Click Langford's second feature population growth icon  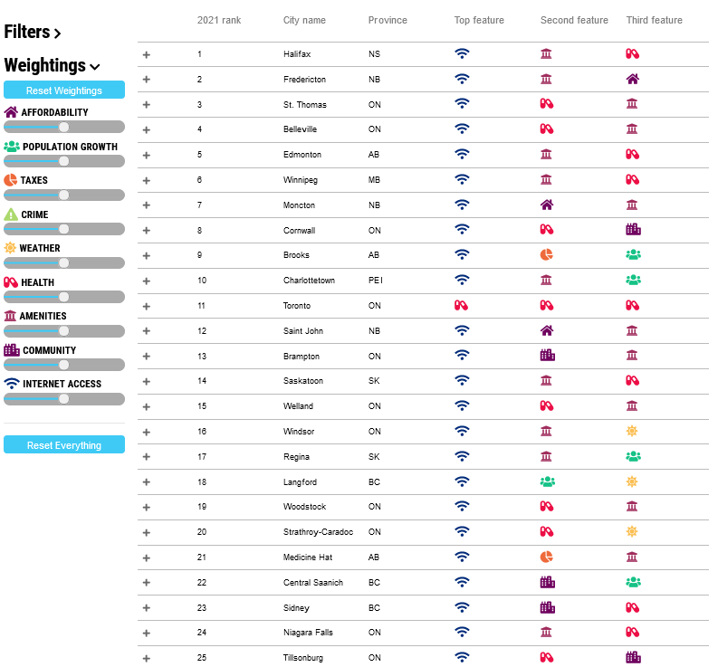pyautogui.click(x=547, y=481)
